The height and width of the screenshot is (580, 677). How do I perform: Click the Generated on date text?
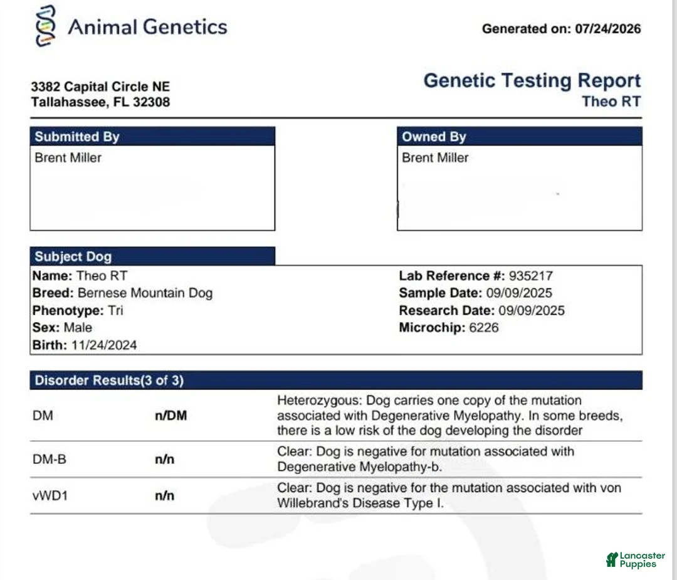(x=561, y=29)
